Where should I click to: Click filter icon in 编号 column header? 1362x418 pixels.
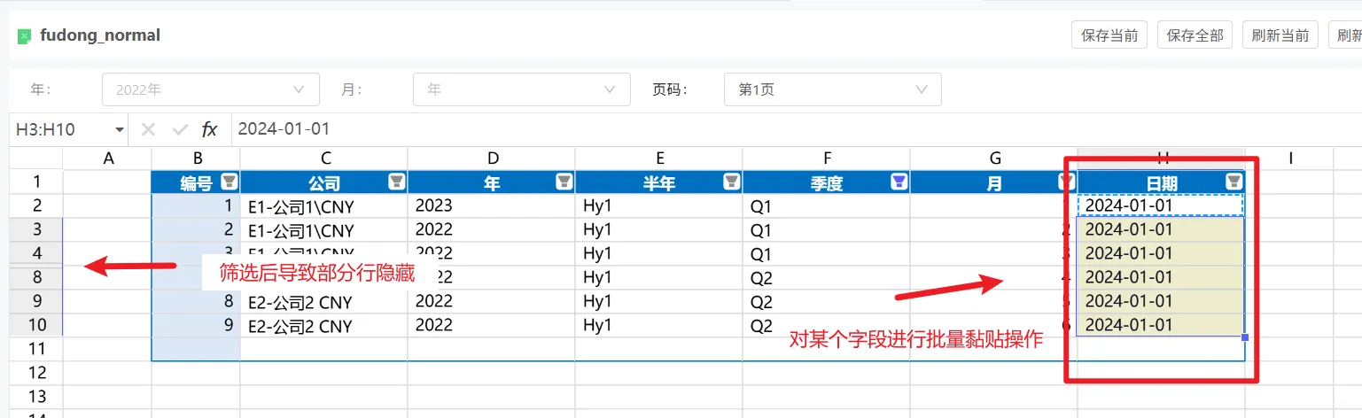(x=229, y=182)
